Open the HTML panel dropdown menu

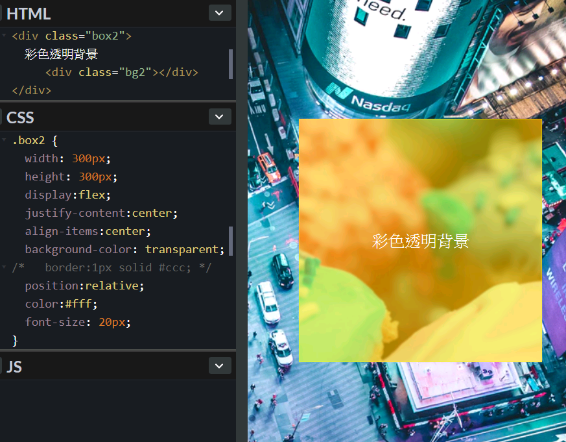click(x=220, y=13)
